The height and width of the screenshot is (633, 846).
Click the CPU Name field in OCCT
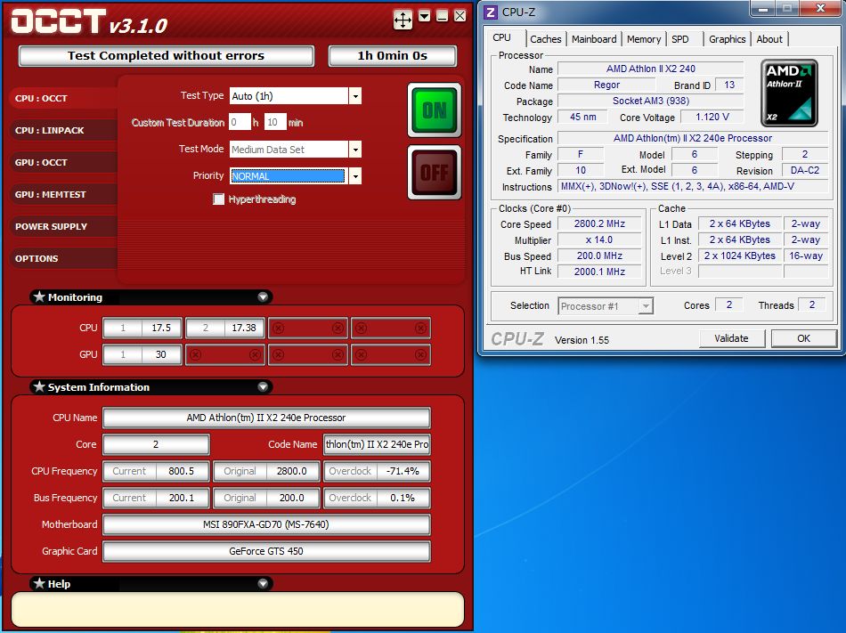(x=266, y=418)
